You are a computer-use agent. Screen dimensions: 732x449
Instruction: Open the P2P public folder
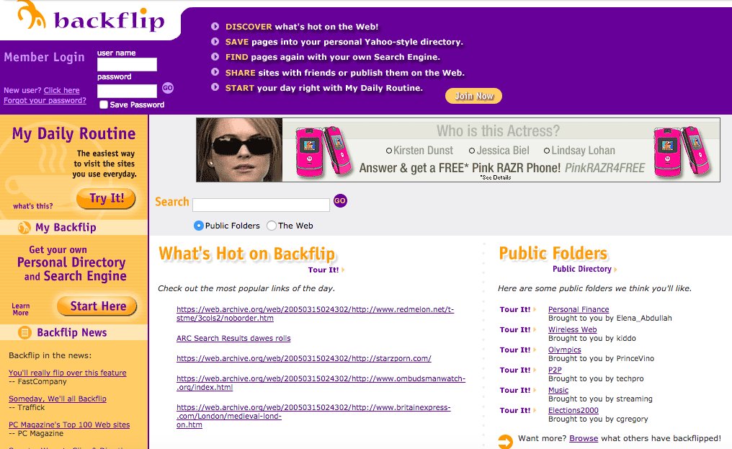click(555, 370)
